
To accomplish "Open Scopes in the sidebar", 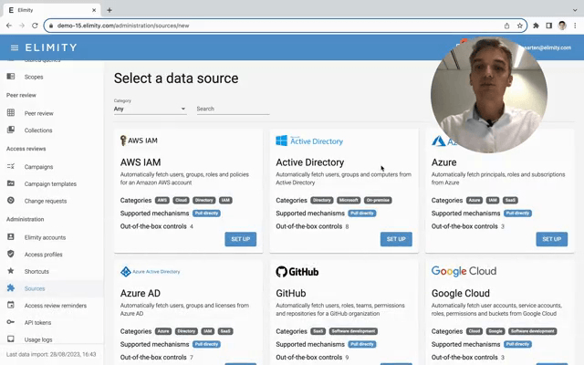I will (x=34, y=77).
